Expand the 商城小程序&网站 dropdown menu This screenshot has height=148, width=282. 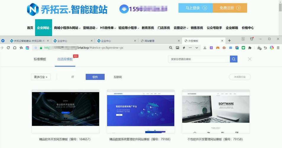[67, 28]
